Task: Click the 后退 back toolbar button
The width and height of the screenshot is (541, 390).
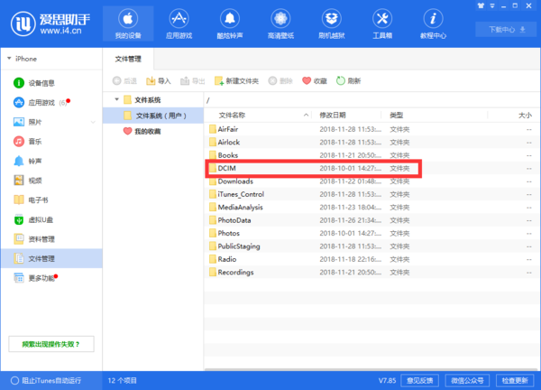Action: [x=124, y=81]
